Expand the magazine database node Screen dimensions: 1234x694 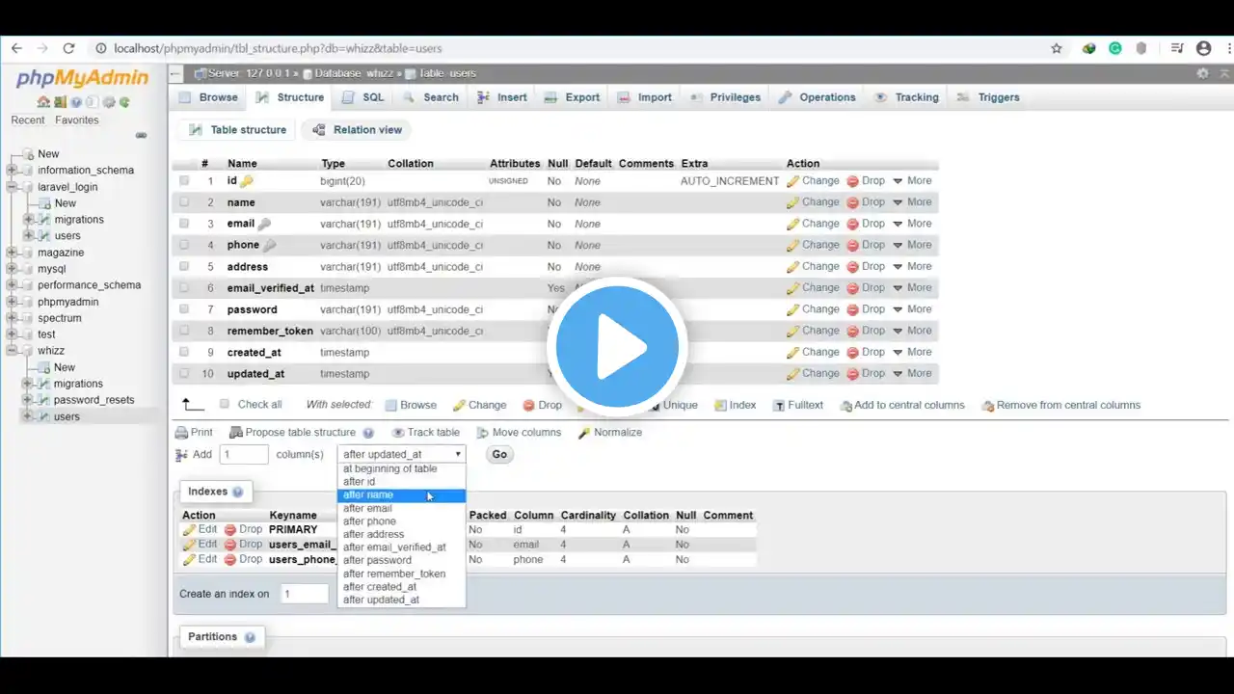pyautogui.click(x=12, y=253)
